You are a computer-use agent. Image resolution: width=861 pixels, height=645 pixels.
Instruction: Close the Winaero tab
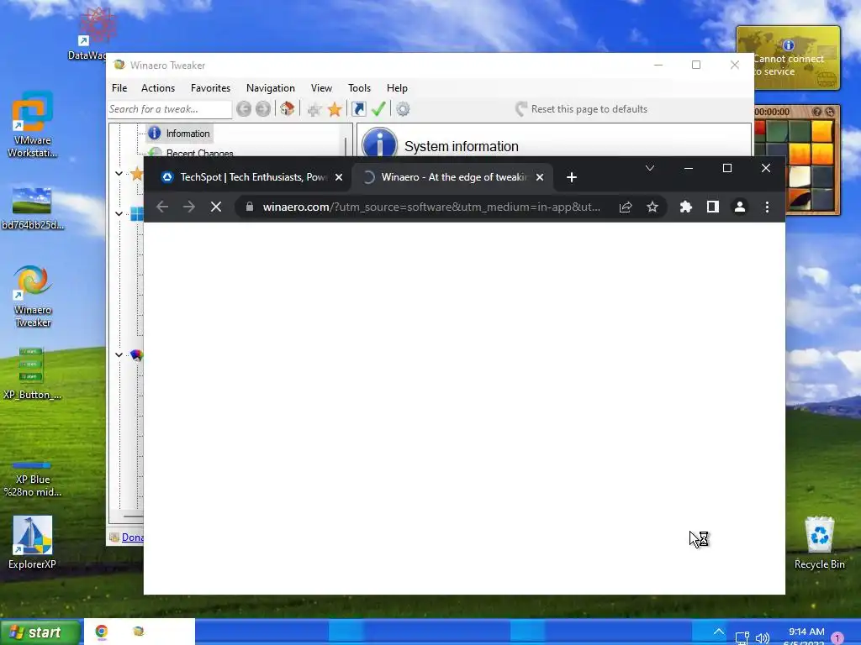tap(540, 177)
